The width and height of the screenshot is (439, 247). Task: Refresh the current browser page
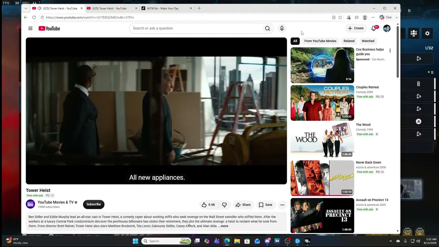point(34,17)
